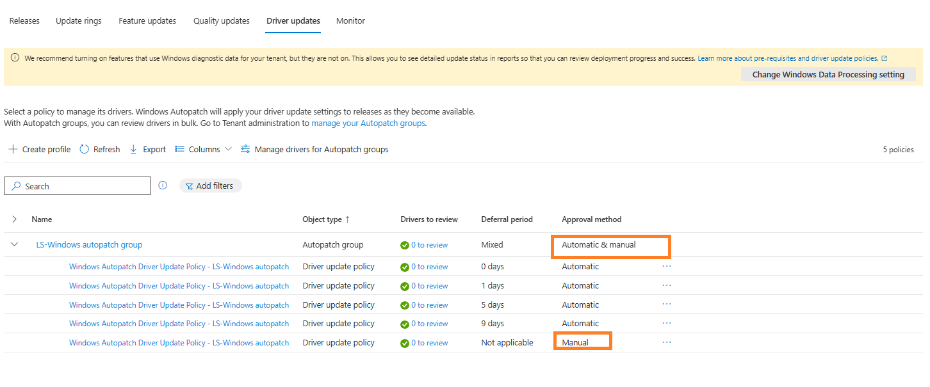Click 0 to review in 5 days row
This screenshot has width=930, height=387.
point(429,305)
